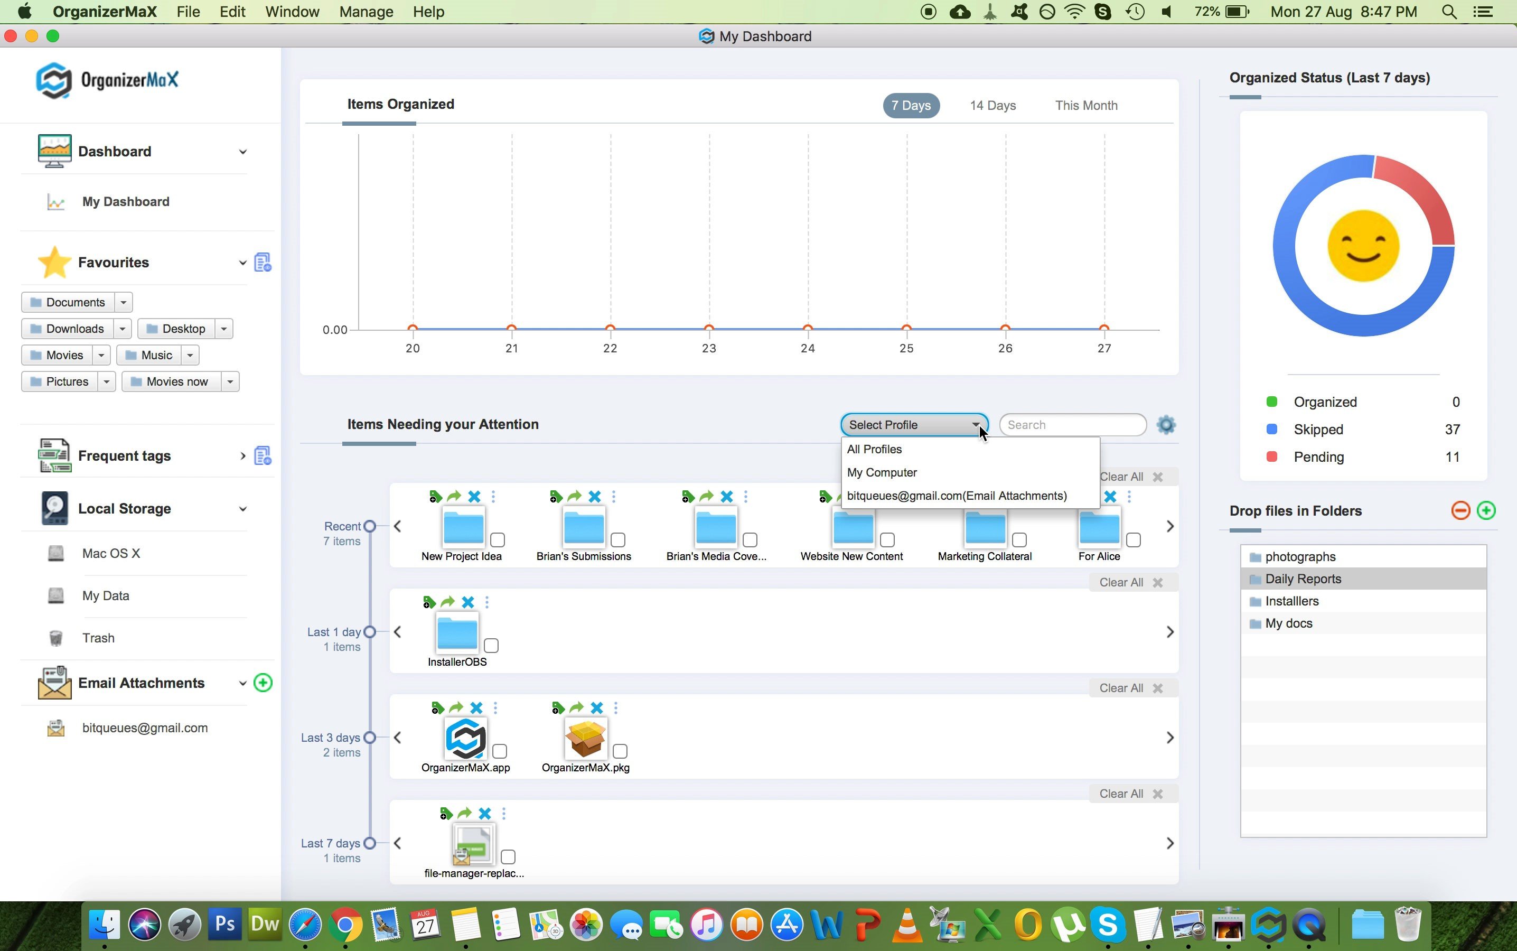Viewport: 1517px width, 951px height.
Task: Tick the checkbox for OrganizerMaX.app
Action: pyautogui.click(x=500, y=751)
